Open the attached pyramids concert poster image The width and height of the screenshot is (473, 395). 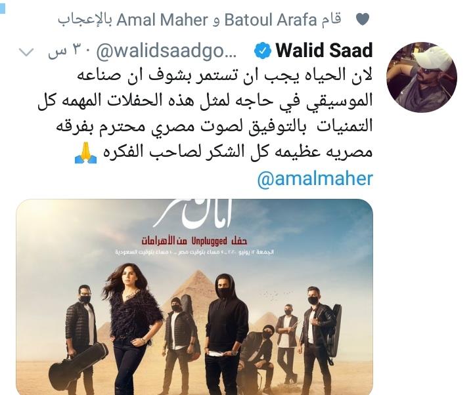coord(194,297)
